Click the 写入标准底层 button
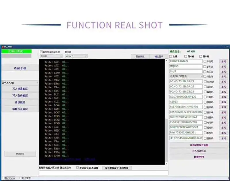The width and height of the screenshot is (230, 181). coord(20,89)
